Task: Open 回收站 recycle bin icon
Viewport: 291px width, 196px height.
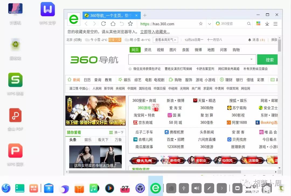Action: pyautogui.click(x=15, y=49)
